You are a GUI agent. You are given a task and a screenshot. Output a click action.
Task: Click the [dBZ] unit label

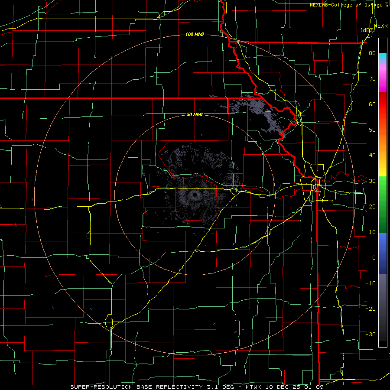pos(368,30)
